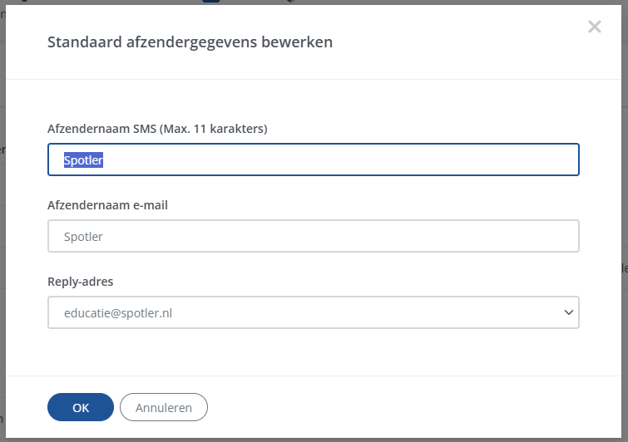Close the dialog with the X icon

[594, 27]
